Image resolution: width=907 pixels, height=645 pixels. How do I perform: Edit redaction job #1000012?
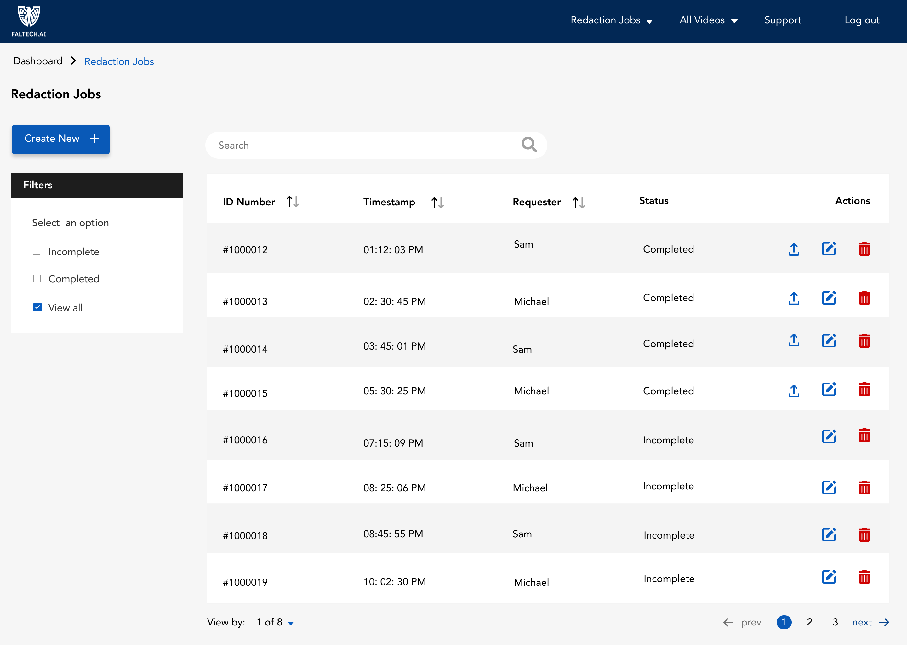[x=829, y=248]
